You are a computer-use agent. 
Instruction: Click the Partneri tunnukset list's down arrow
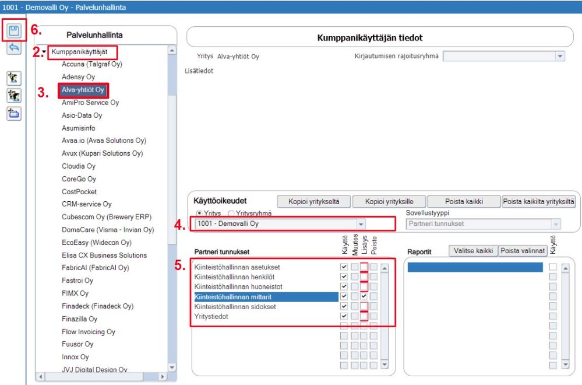(385, 364)
